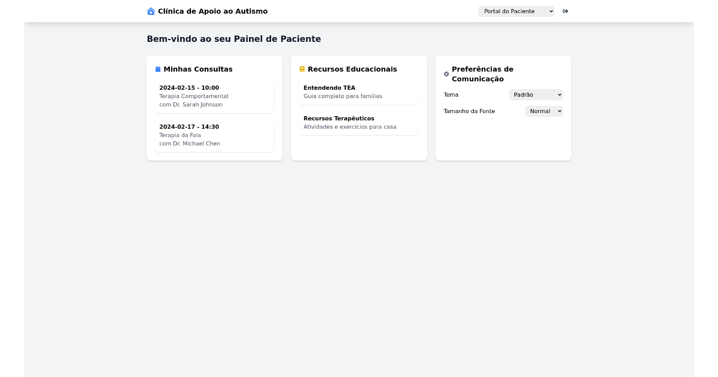Click the gear icon on Preferências de Comunicação
This screenshot has width=718, height=377.
click(x=446, y=74)
